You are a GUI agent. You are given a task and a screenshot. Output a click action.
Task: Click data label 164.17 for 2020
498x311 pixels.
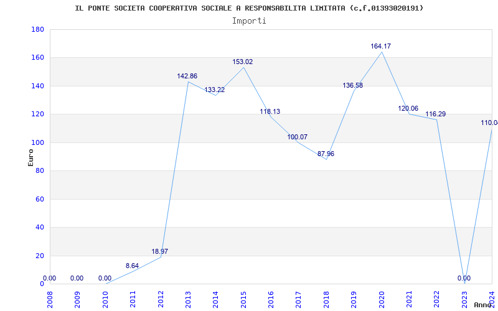(380, 46)
